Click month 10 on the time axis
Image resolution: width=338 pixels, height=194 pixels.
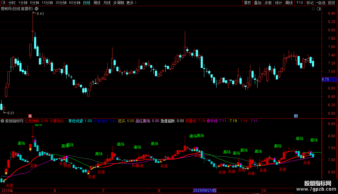264,190
